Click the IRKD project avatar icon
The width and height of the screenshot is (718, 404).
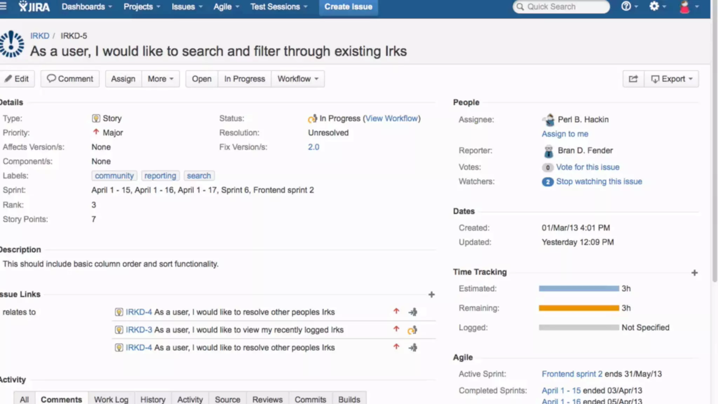12,44
